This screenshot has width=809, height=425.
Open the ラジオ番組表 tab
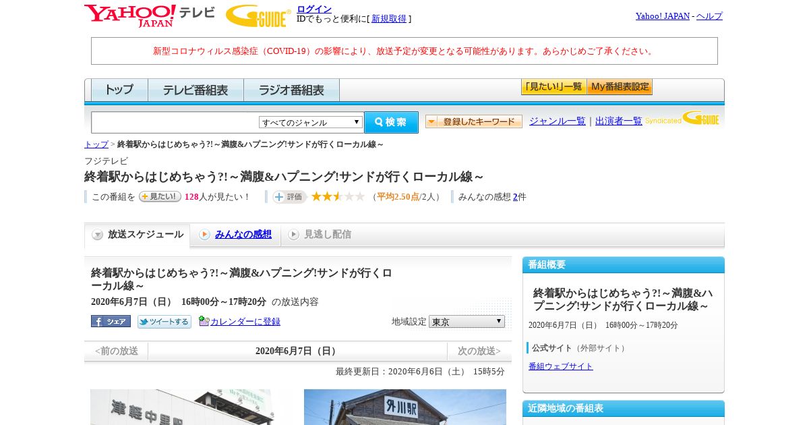291,90
